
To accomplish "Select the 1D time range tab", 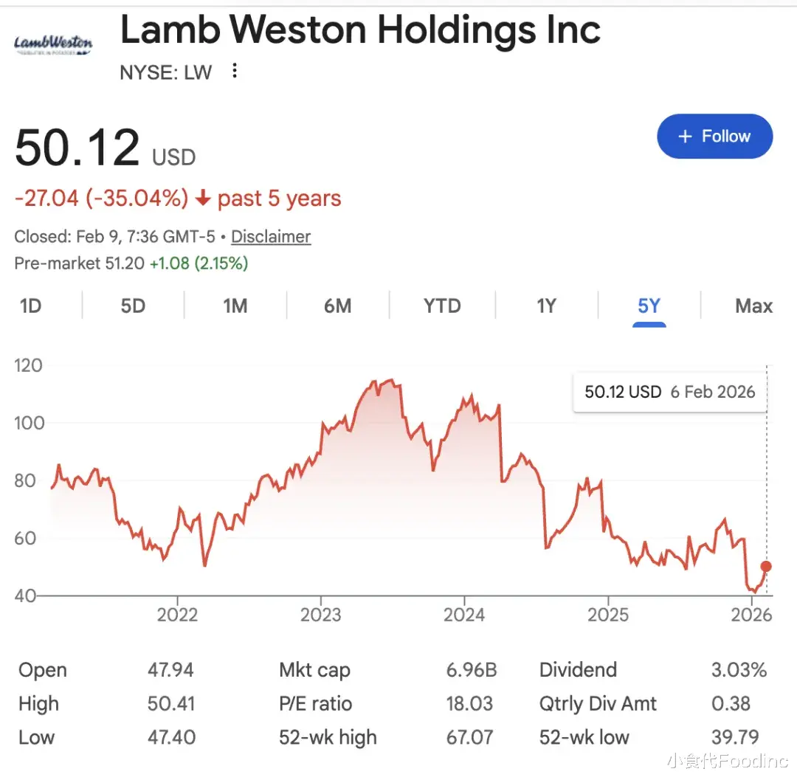I will point(30,306).
